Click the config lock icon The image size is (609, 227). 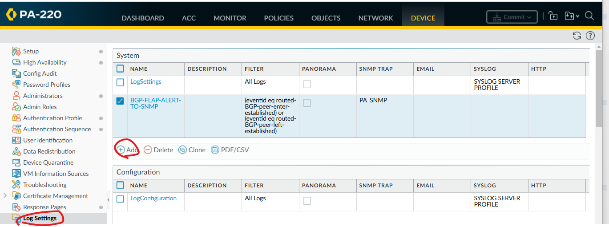click(x=553, y=16)
